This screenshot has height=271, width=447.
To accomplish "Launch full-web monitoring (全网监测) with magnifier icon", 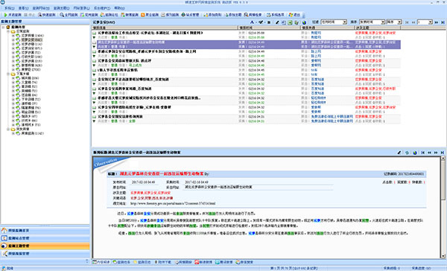I will coord(69,15).
